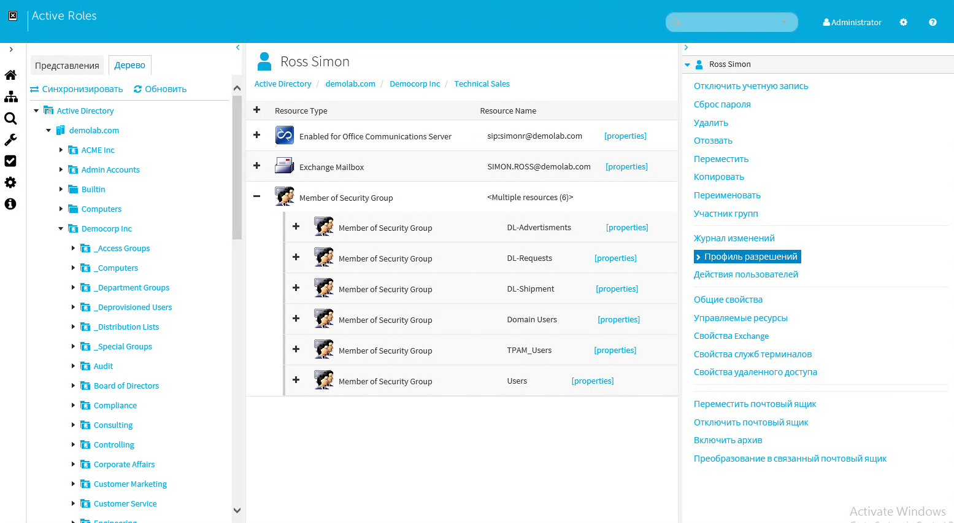Viewport: 954px width, 523px height.
Task: Click the settings gear in top header
Action: (x=903, y=22)
